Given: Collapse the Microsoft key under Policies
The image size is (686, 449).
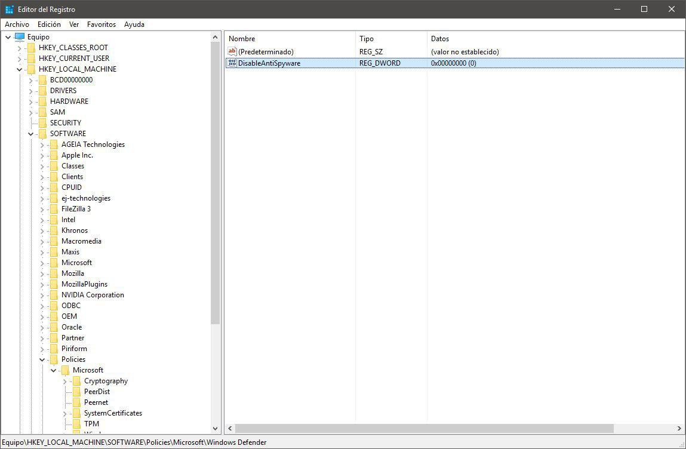Looking at the screenshot, I should coord(54,370).
